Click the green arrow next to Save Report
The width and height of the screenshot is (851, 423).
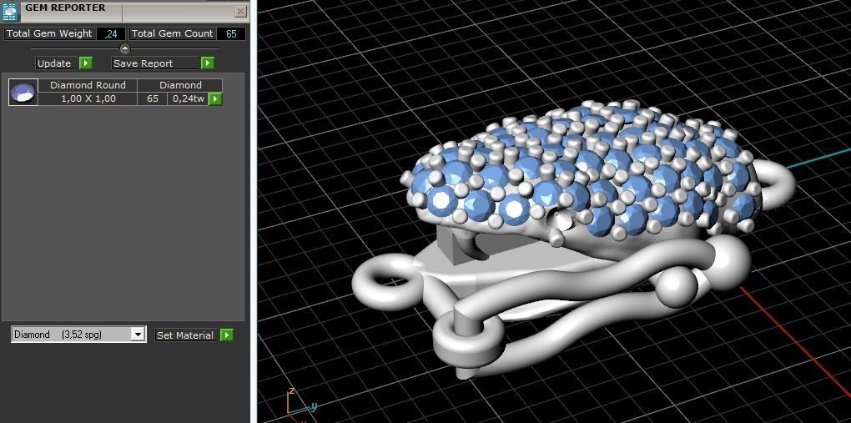207,63
